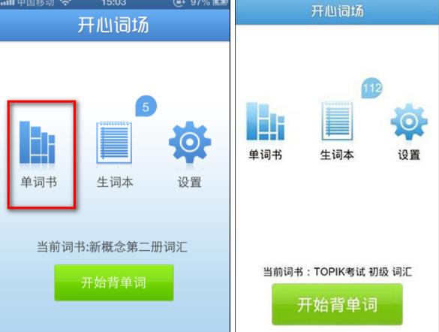This screenshot has width=439, height=332.
Task: Open 设置 gear icon on 新概念 screen
Action: [190, 142]
